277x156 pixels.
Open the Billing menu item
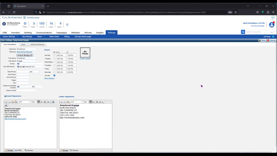pyautogui.click(x=67, y=37)
